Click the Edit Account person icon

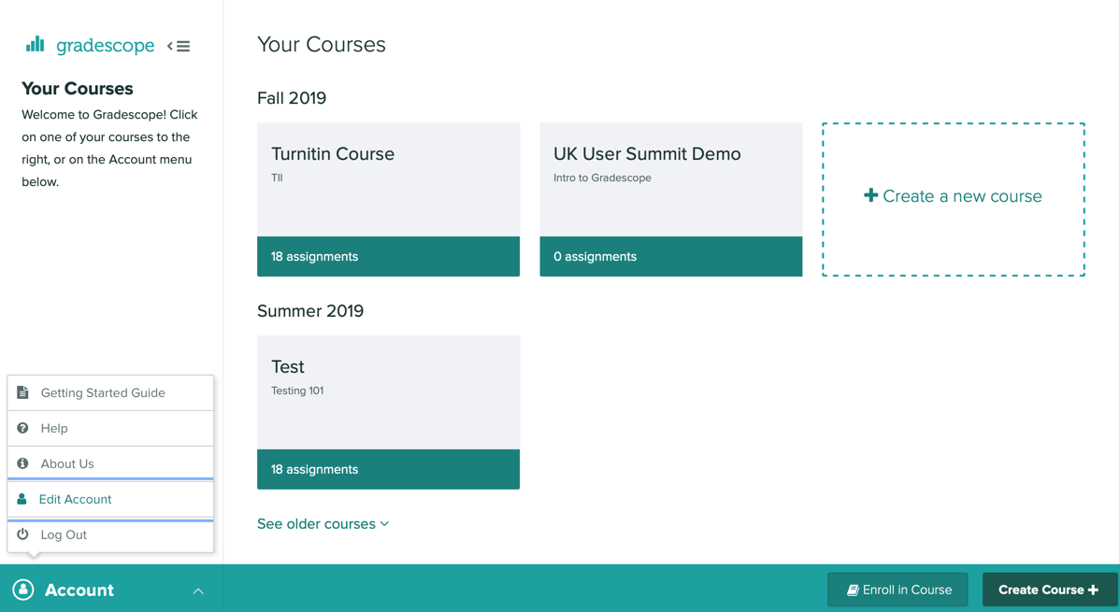22,499
